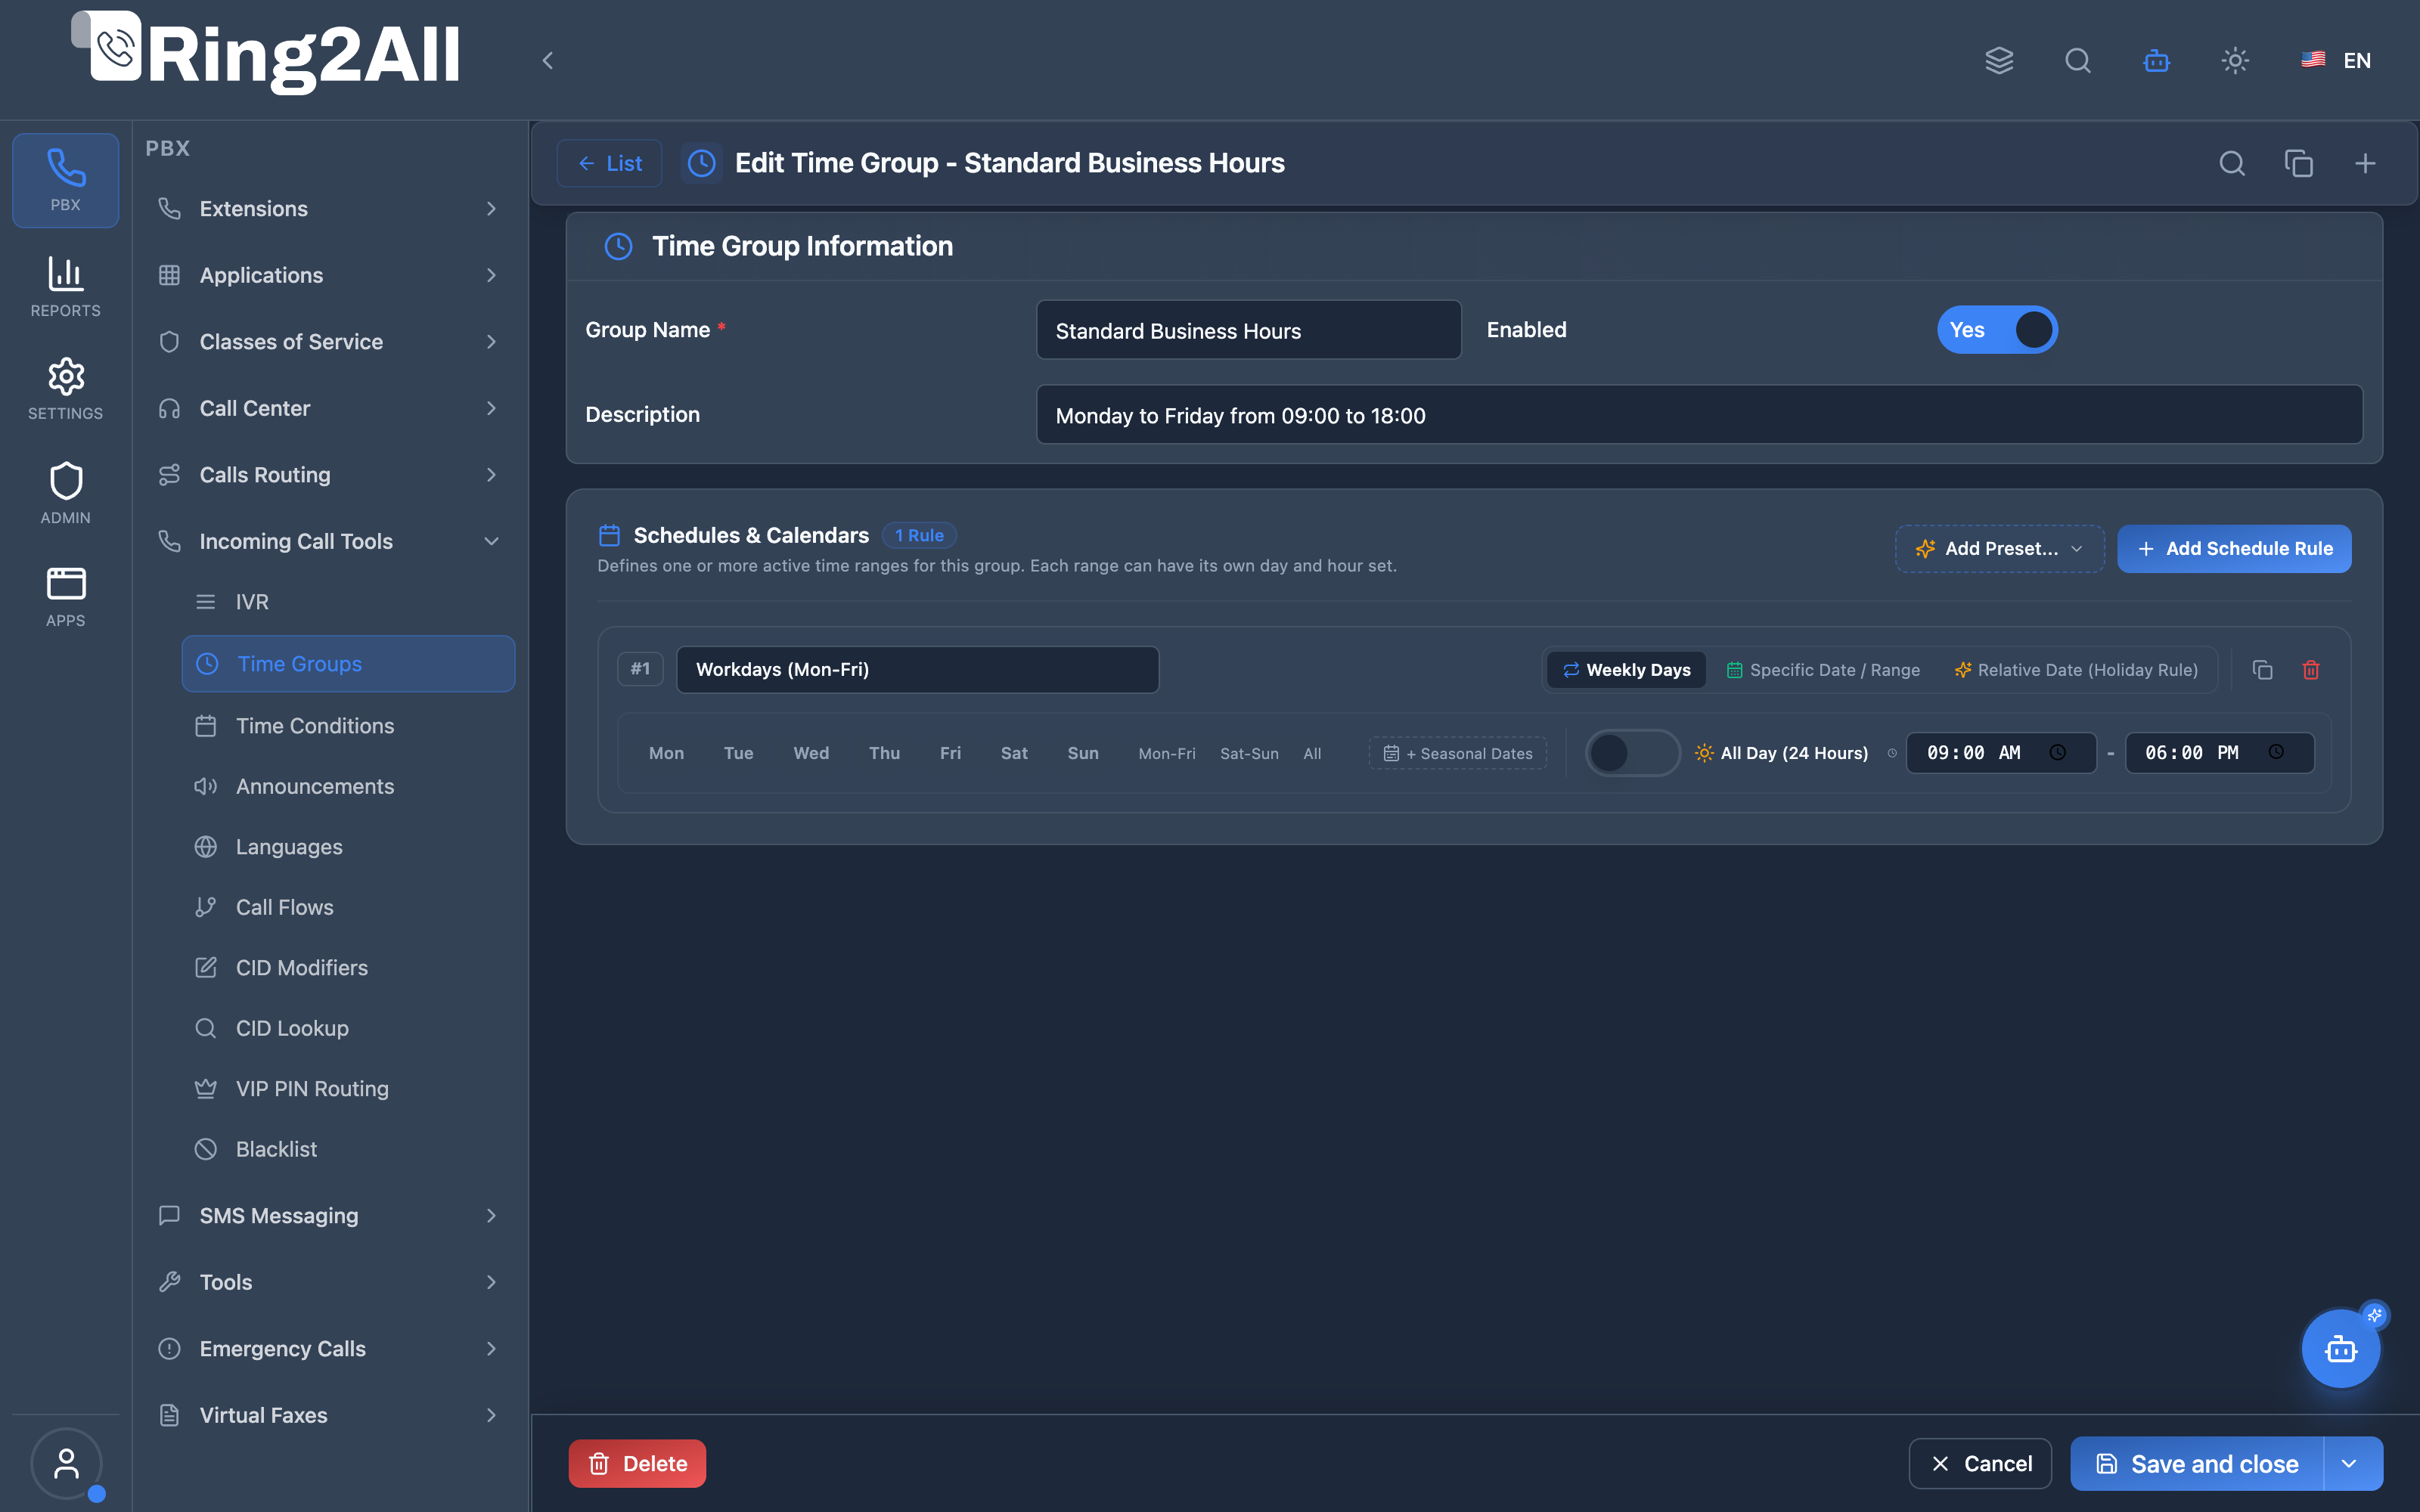
Task: Open the IVR menu item
Action: tap(348, 602)
